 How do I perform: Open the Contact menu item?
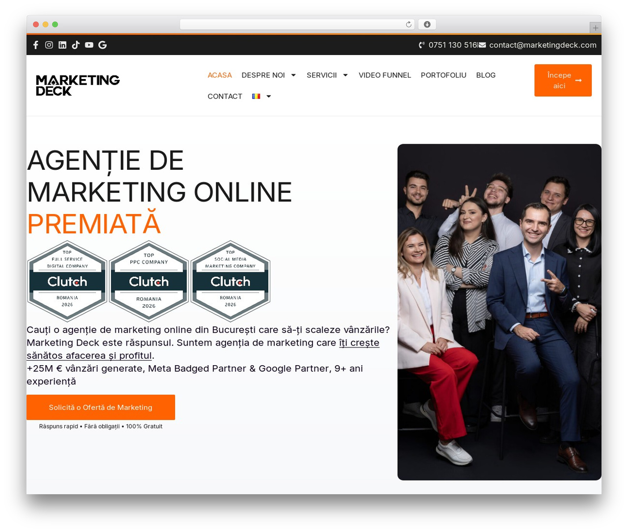[x=225, y=96]
